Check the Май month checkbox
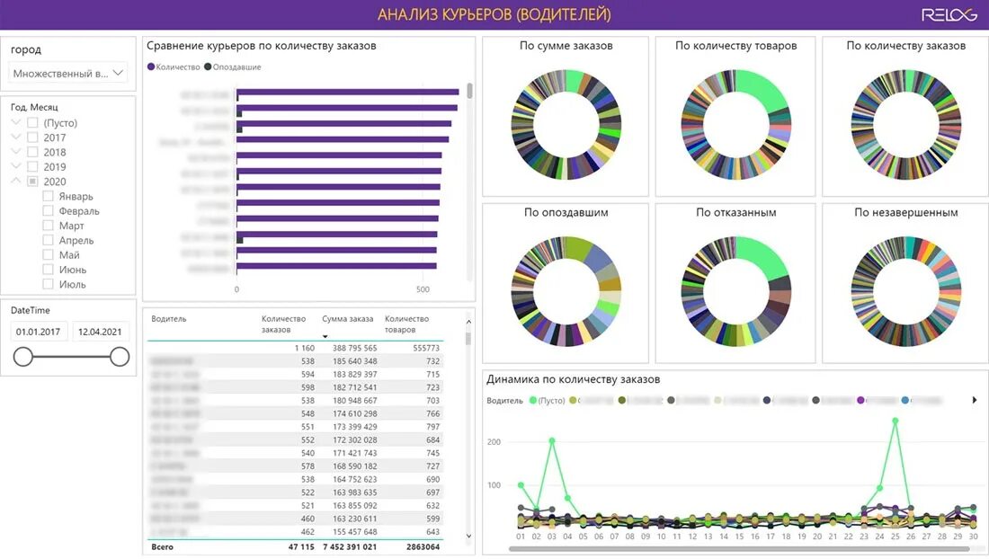Viewport: 989px width, 559px height. (x=48, y=254)
